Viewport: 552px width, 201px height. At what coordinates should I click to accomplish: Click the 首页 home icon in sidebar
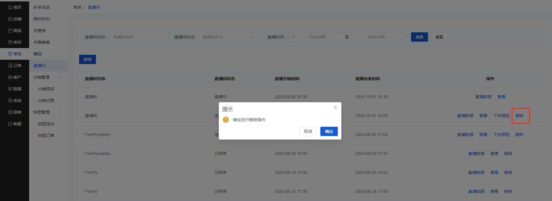[10, 7]
